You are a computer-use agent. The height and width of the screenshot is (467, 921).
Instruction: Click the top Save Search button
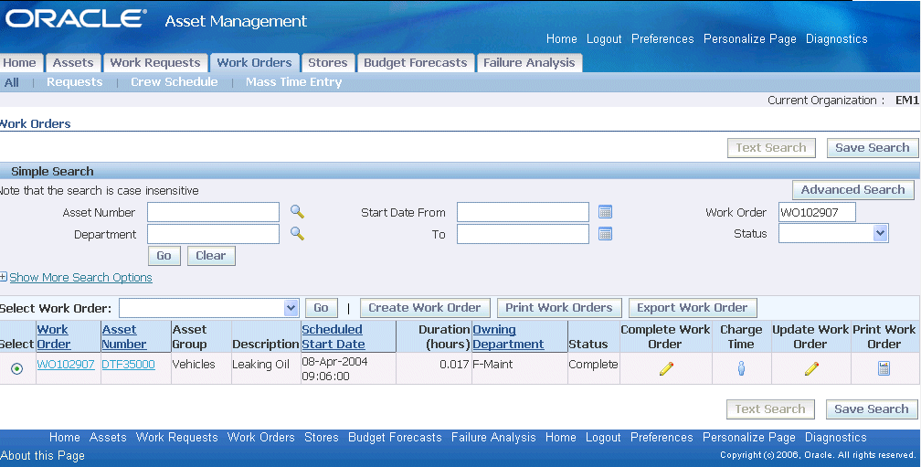click(873, 148)
